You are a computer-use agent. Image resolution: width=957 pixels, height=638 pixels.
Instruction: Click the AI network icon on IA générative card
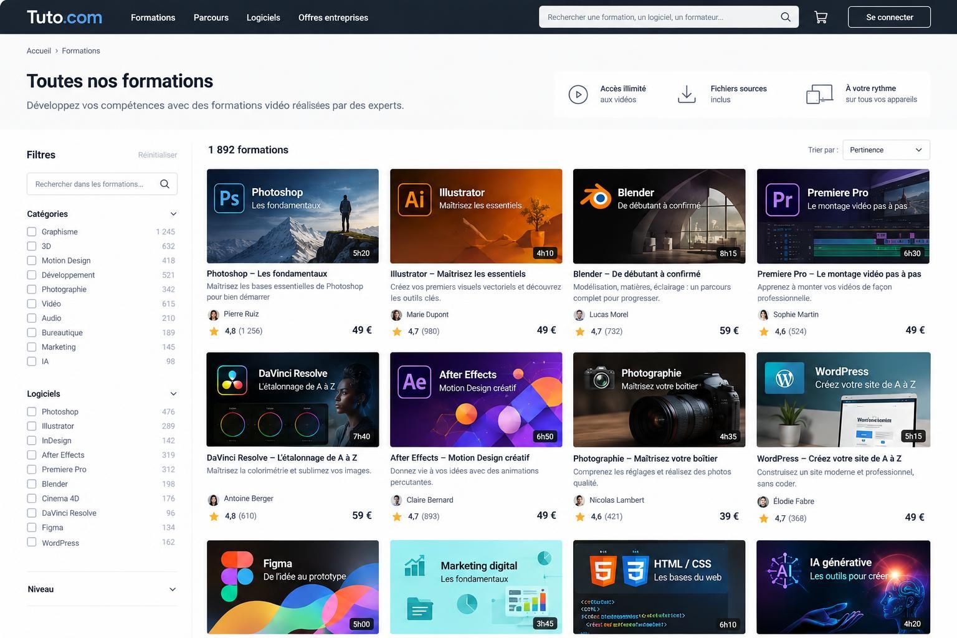tap(784, 570)
